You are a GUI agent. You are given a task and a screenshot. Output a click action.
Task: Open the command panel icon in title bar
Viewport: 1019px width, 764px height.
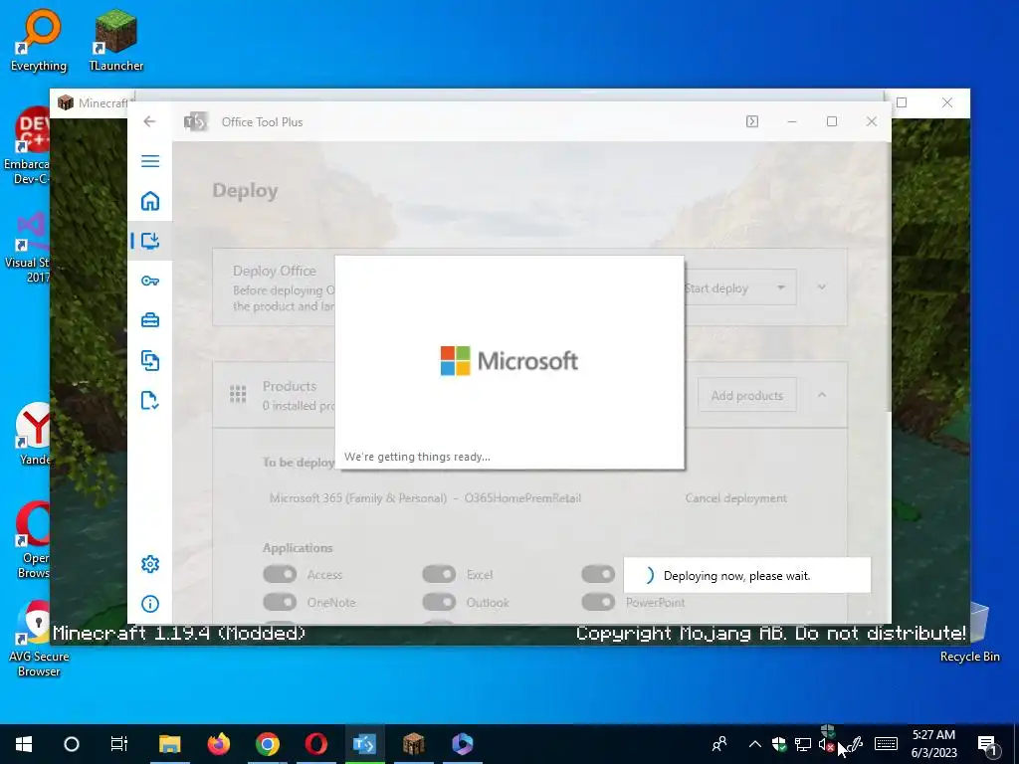coord(752,121)
